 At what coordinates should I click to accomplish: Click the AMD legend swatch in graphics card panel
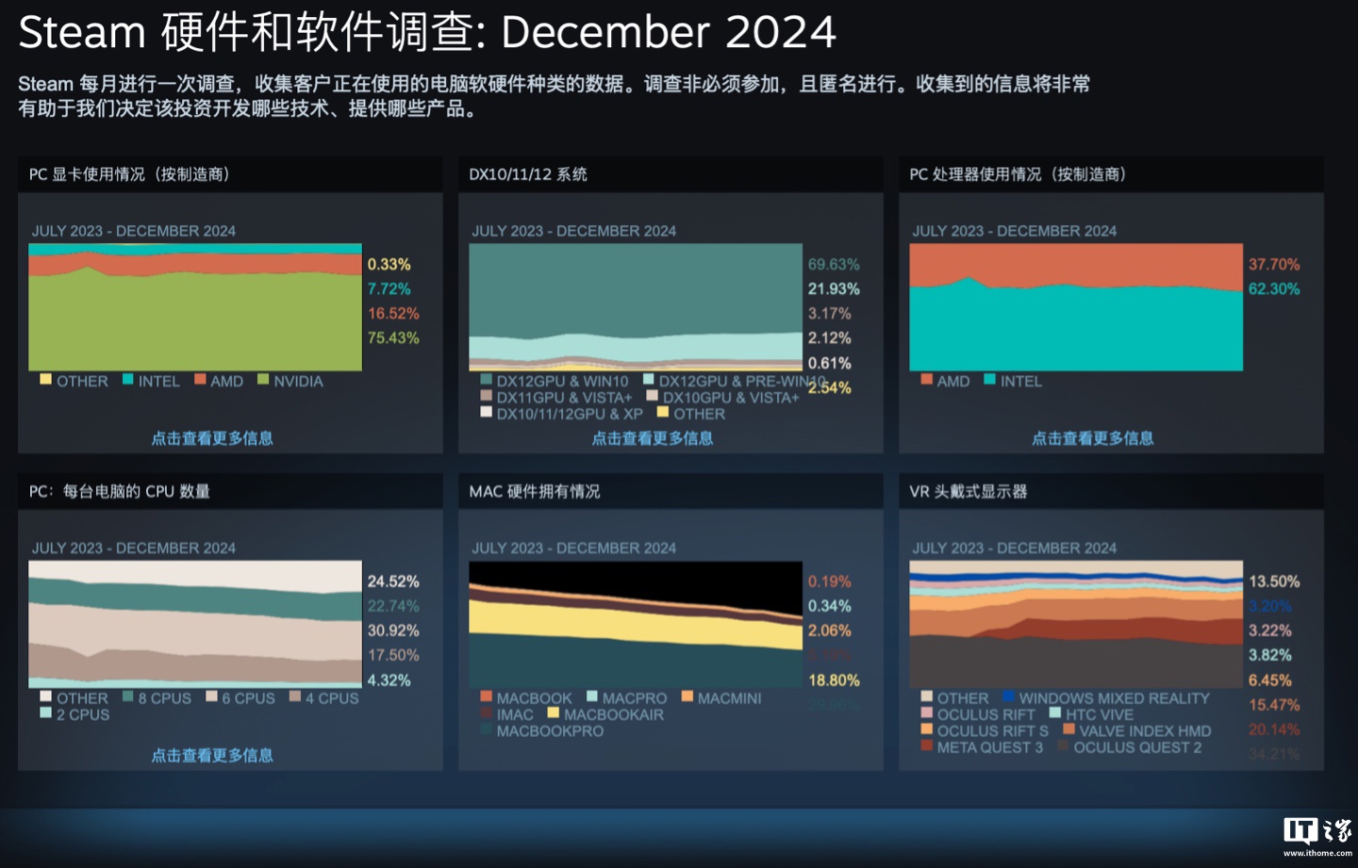(200, 380)
